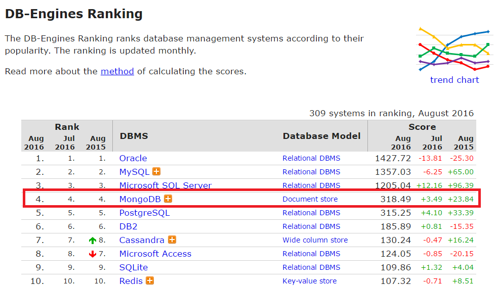
Task: Click the green up arrow in Cassandra row
Action: [x=93, y=240]
